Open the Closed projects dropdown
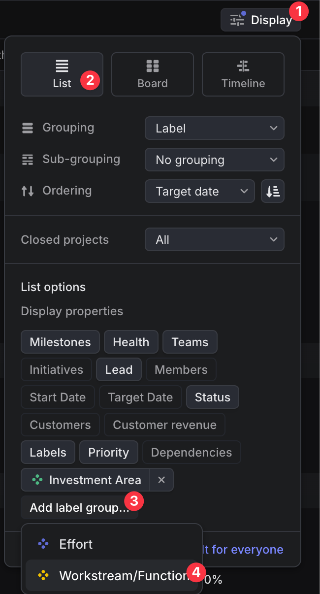Image resolution: width=320 pixels, height=594 pixels. [215, 240]
